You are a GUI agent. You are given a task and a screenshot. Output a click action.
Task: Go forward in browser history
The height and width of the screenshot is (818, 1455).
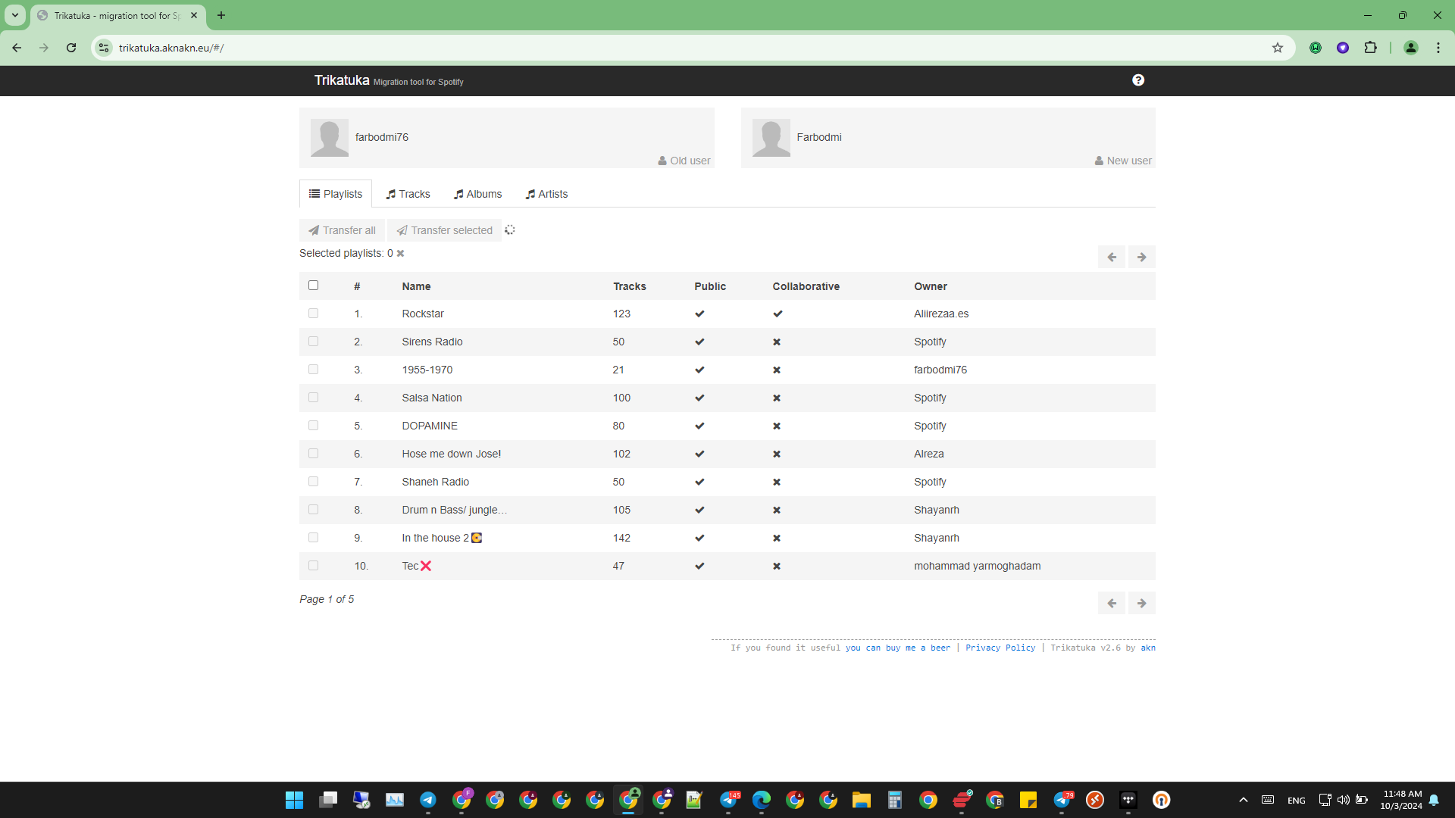[x=44, y=48]
